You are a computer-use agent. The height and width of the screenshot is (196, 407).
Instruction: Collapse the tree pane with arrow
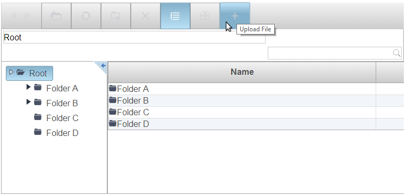click(103, 65)
